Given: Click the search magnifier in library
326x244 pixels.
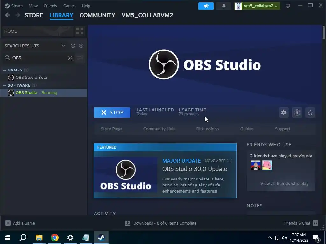Looking at the screenshot, I should pos(8,58).
